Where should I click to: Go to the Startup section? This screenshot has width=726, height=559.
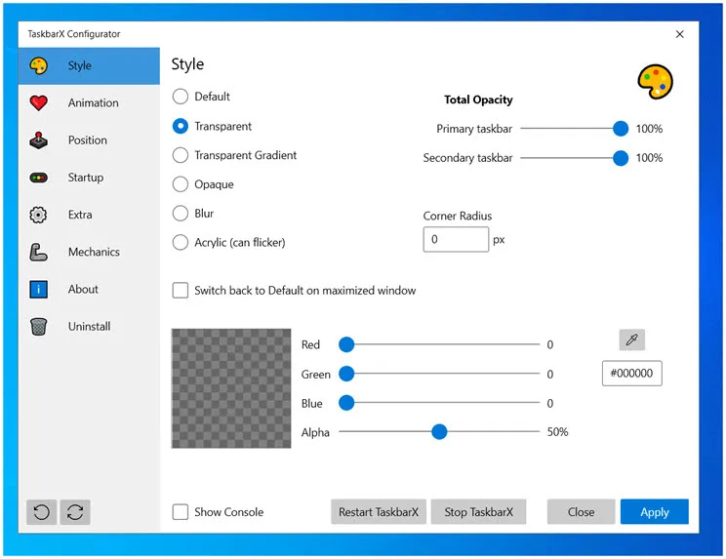pyautogui.click(x=89, y=178)
